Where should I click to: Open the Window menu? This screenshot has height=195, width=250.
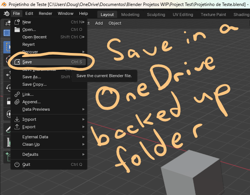tap(66, 13)
